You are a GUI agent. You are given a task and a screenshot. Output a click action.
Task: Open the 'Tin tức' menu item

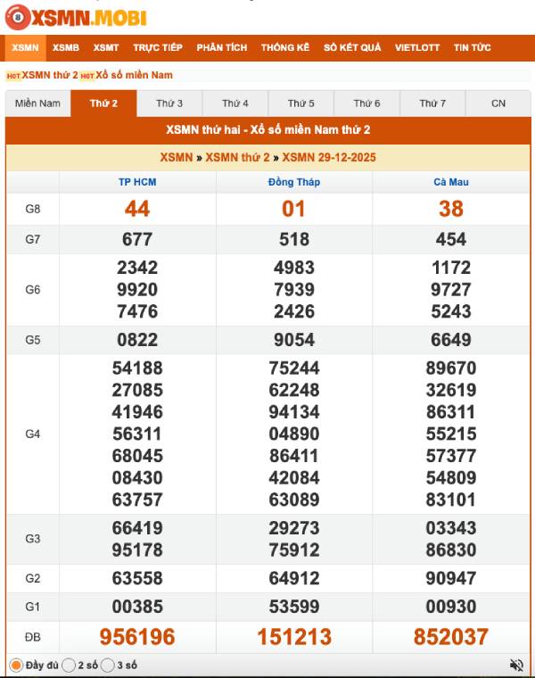point(472,47)
